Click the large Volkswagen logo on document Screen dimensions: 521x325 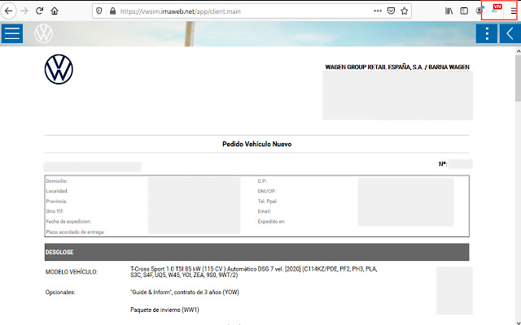[x=59, y=69]
